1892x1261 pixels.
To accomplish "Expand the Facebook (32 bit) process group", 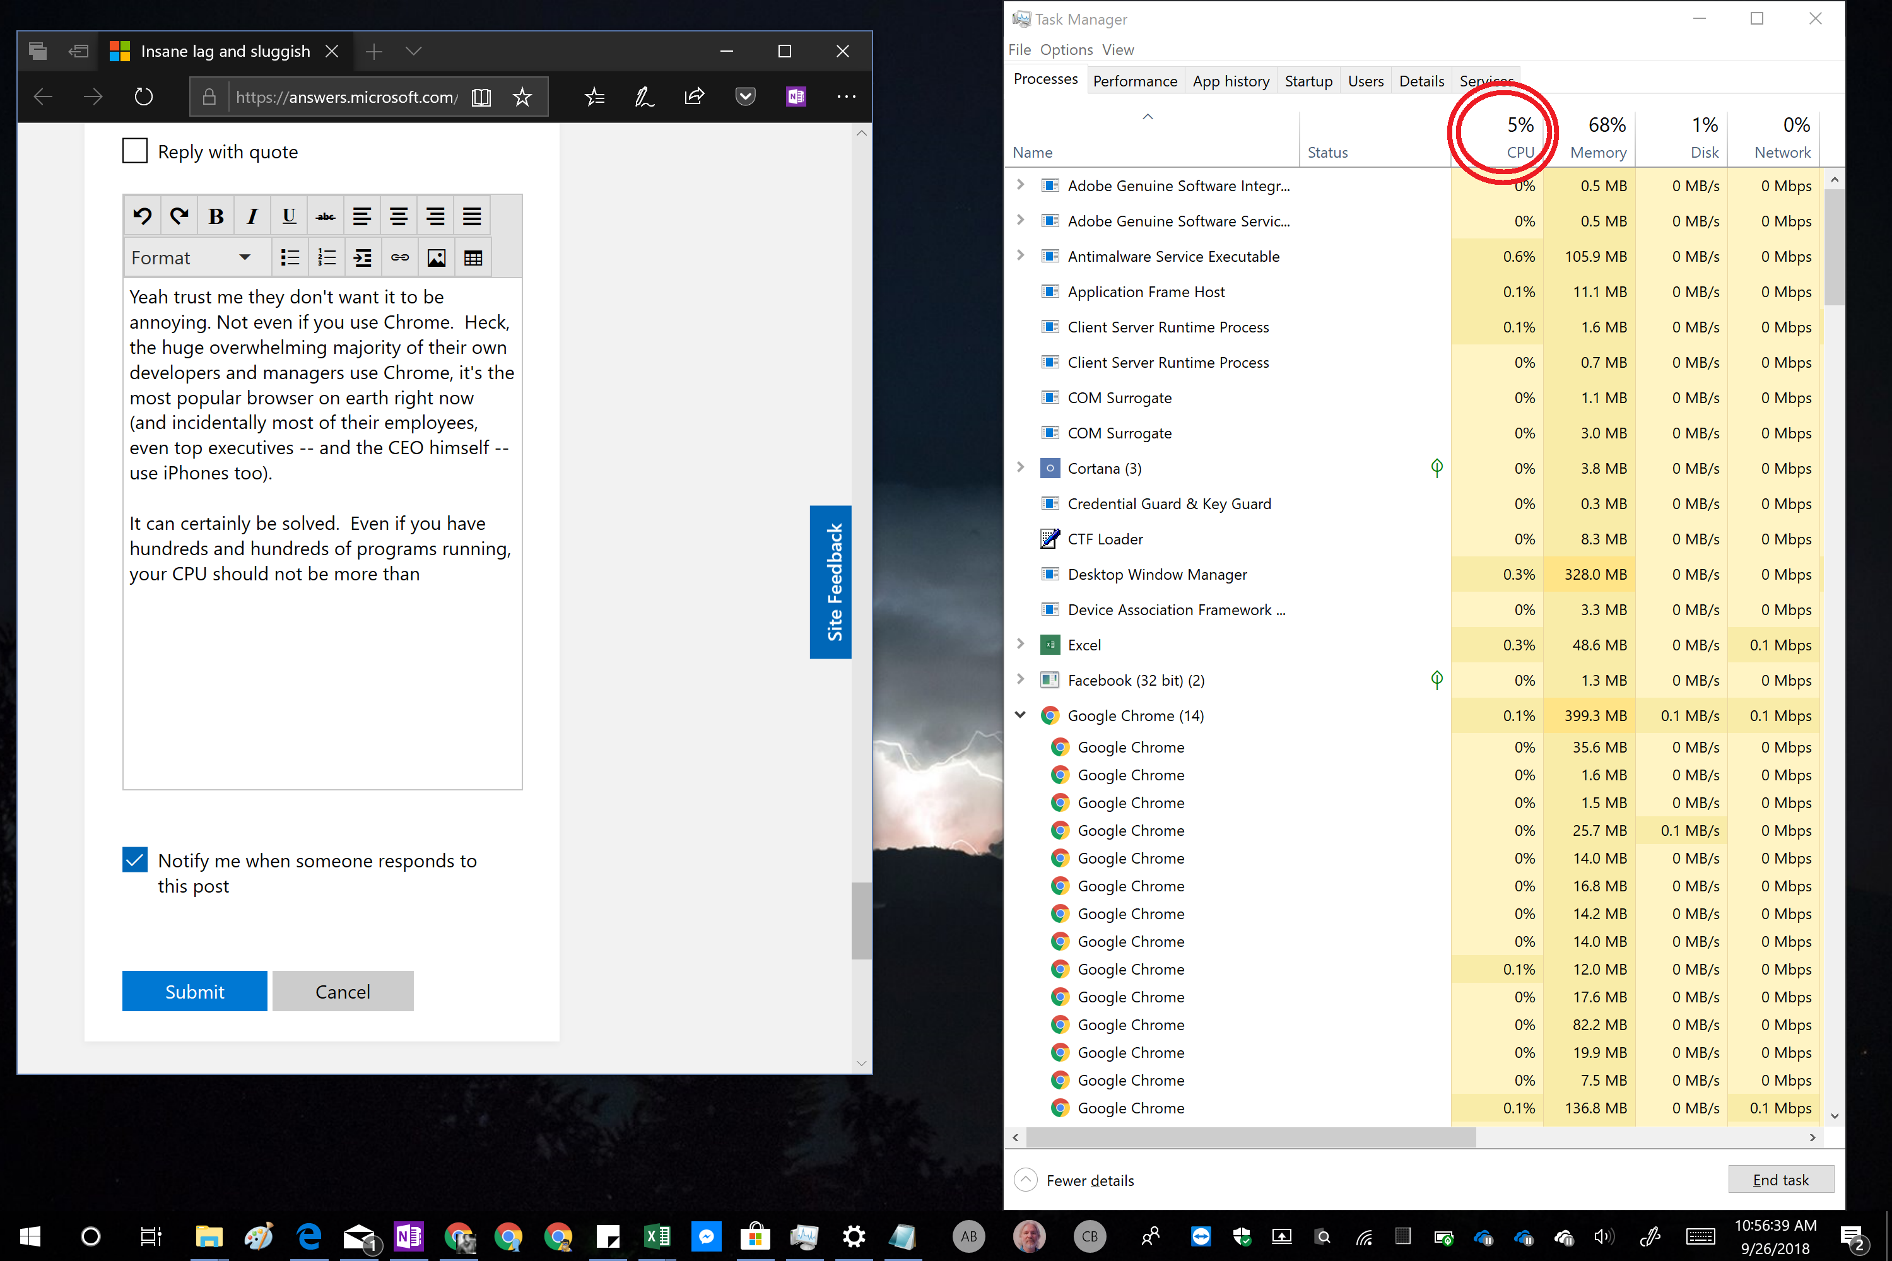I will (1020, 679).
